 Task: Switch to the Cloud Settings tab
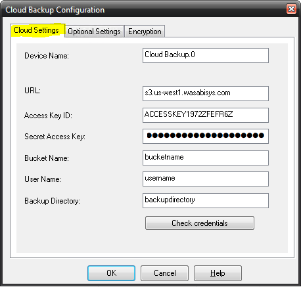tap(37, 30)
